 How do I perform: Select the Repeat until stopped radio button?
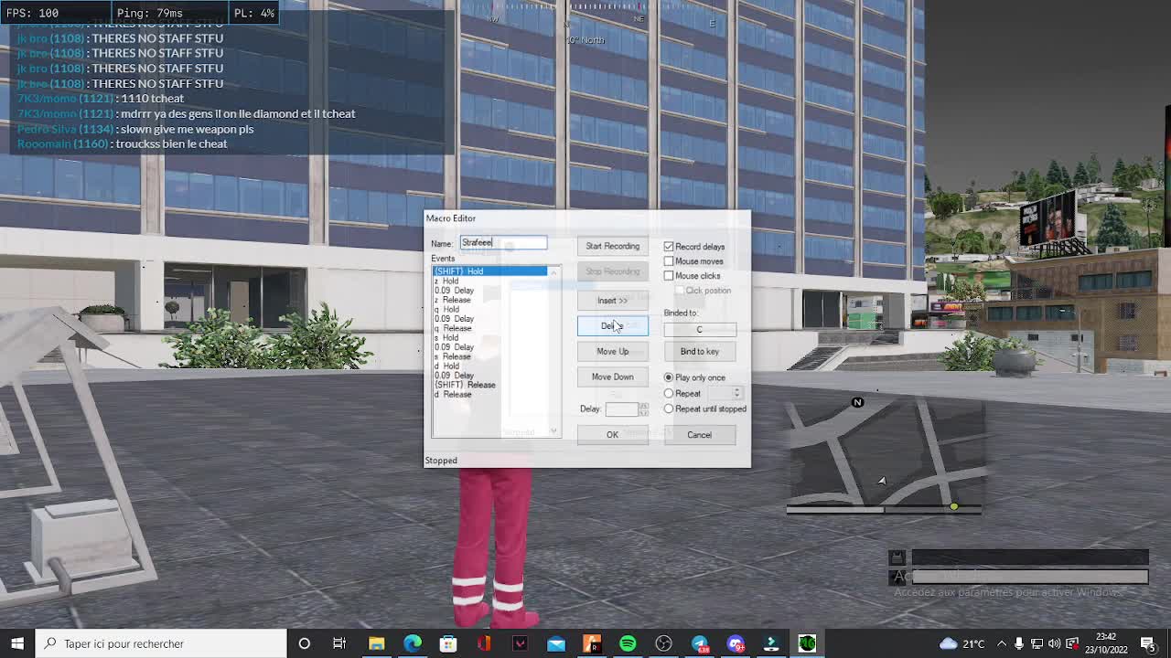669,409
